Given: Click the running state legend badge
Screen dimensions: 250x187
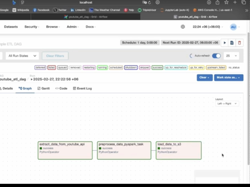Looking at the screenshot, I should [102, 68].
